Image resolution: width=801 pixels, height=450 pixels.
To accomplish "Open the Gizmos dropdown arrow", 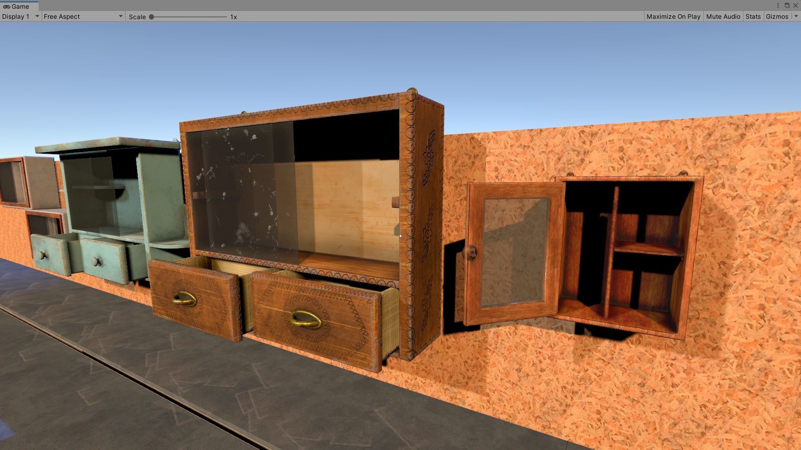I will (796, 17).
